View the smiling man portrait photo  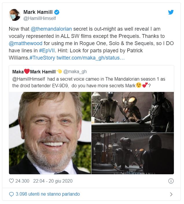50,133
